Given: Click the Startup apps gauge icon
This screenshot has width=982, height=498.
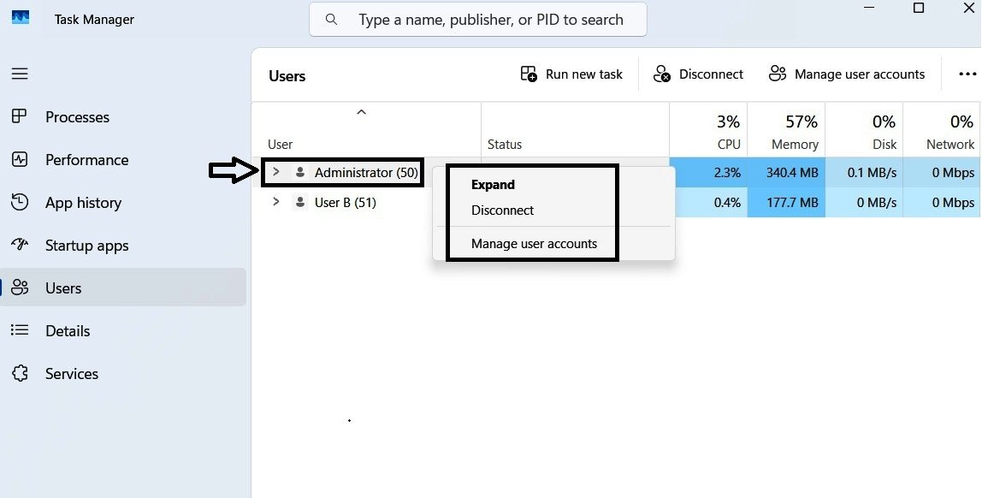Looking at the screenshot, I should (20, 245).
